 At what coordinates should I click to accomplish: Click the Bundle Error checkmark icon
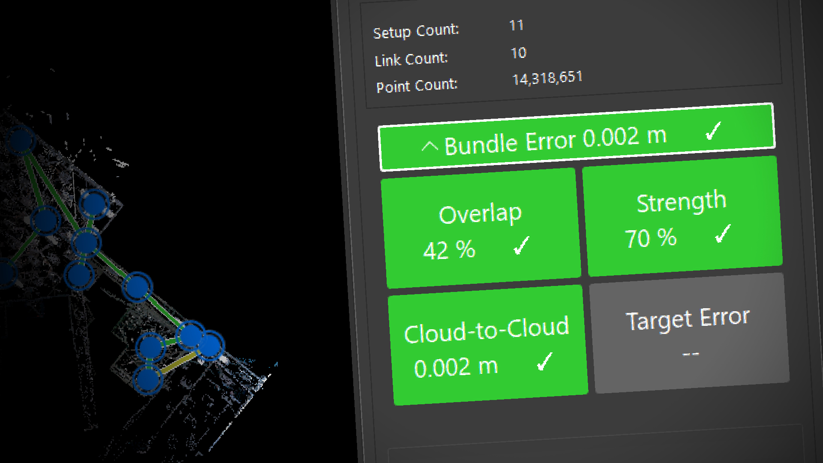[x=713, y=131]
